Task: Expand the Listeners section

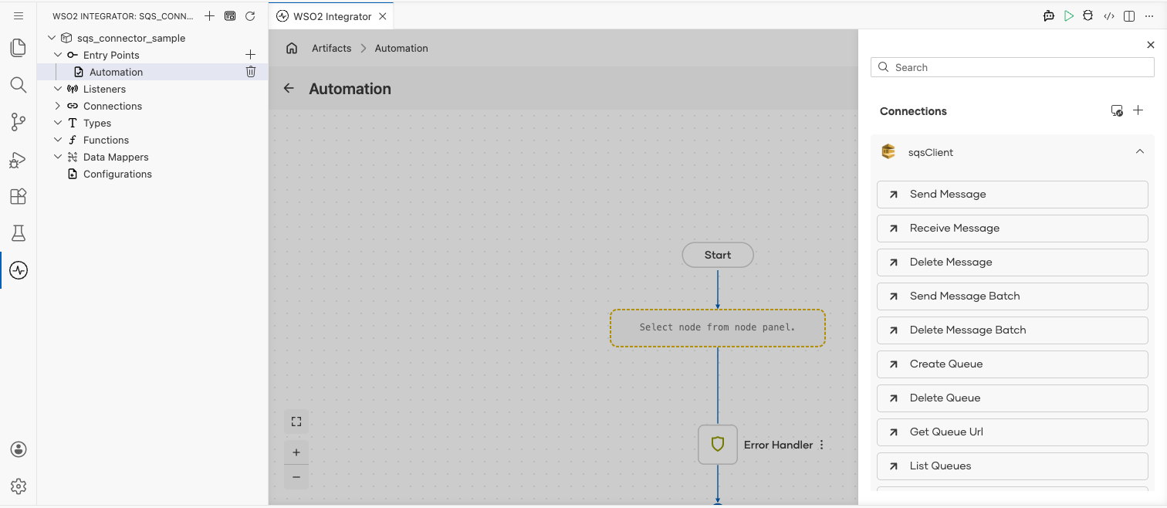Action: pos(58,89)
